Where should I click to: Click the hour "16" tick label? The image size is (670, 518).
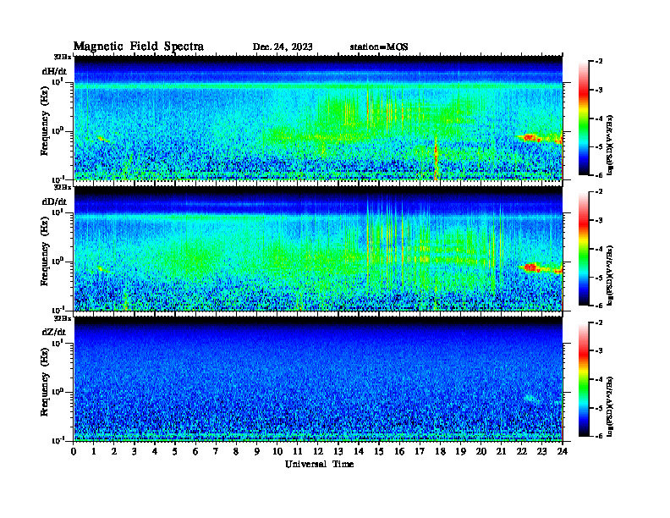pyautogui.click(x=399, y=452)
